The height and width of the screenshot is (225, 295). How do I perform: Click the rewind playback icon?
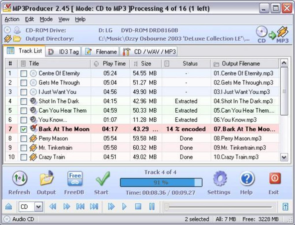point(53,207)
